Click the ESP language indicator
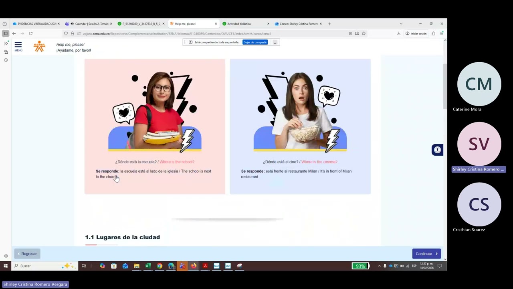Image resolution: width=513 pixels, height=289 pixels. tap(414, 266)
